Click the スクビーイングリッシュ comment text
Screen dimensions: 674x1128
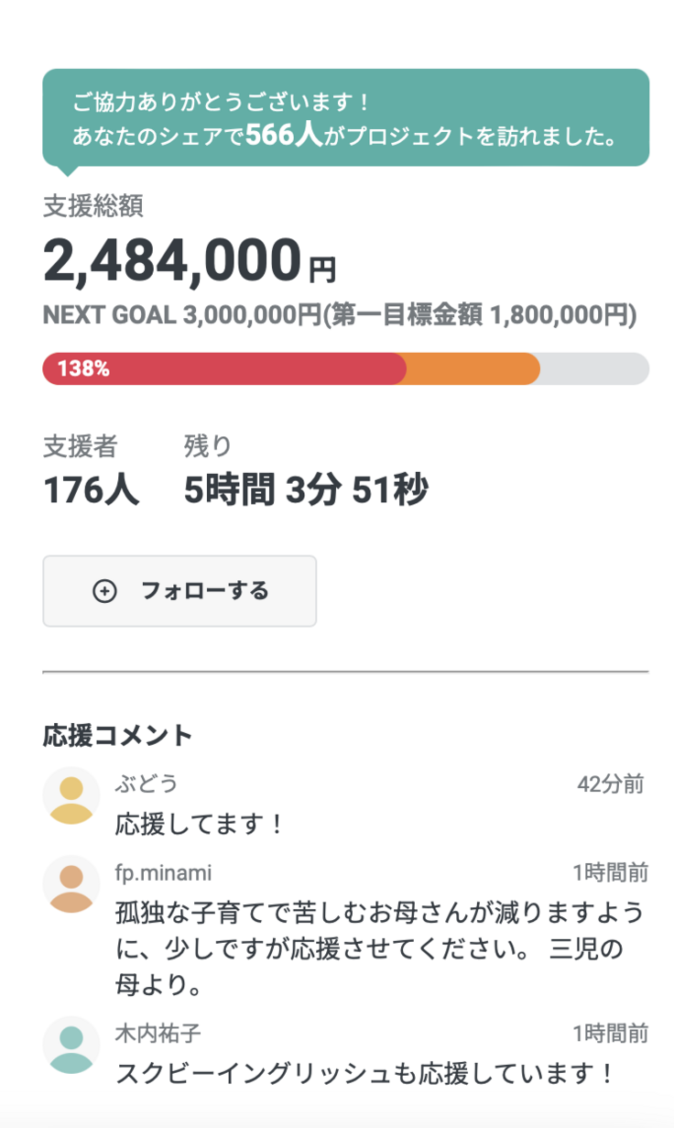point(364,1074)
